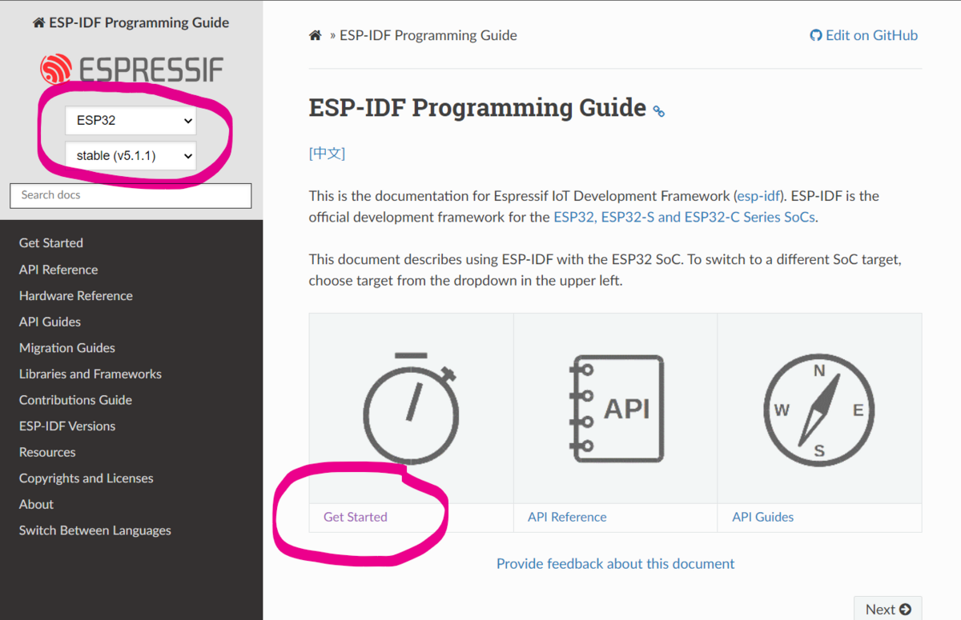961x620 pixels.
Task: Click the ESP-IDF Programming Guide heading
Action: point(477,108)
